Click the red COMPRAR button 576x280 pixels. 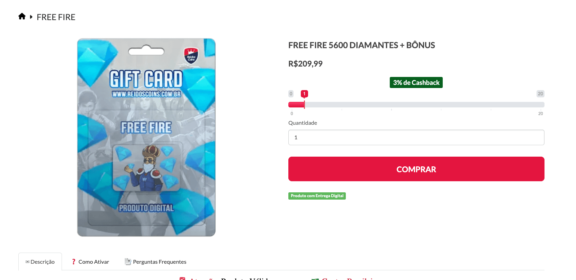click(x=416, y=169)
